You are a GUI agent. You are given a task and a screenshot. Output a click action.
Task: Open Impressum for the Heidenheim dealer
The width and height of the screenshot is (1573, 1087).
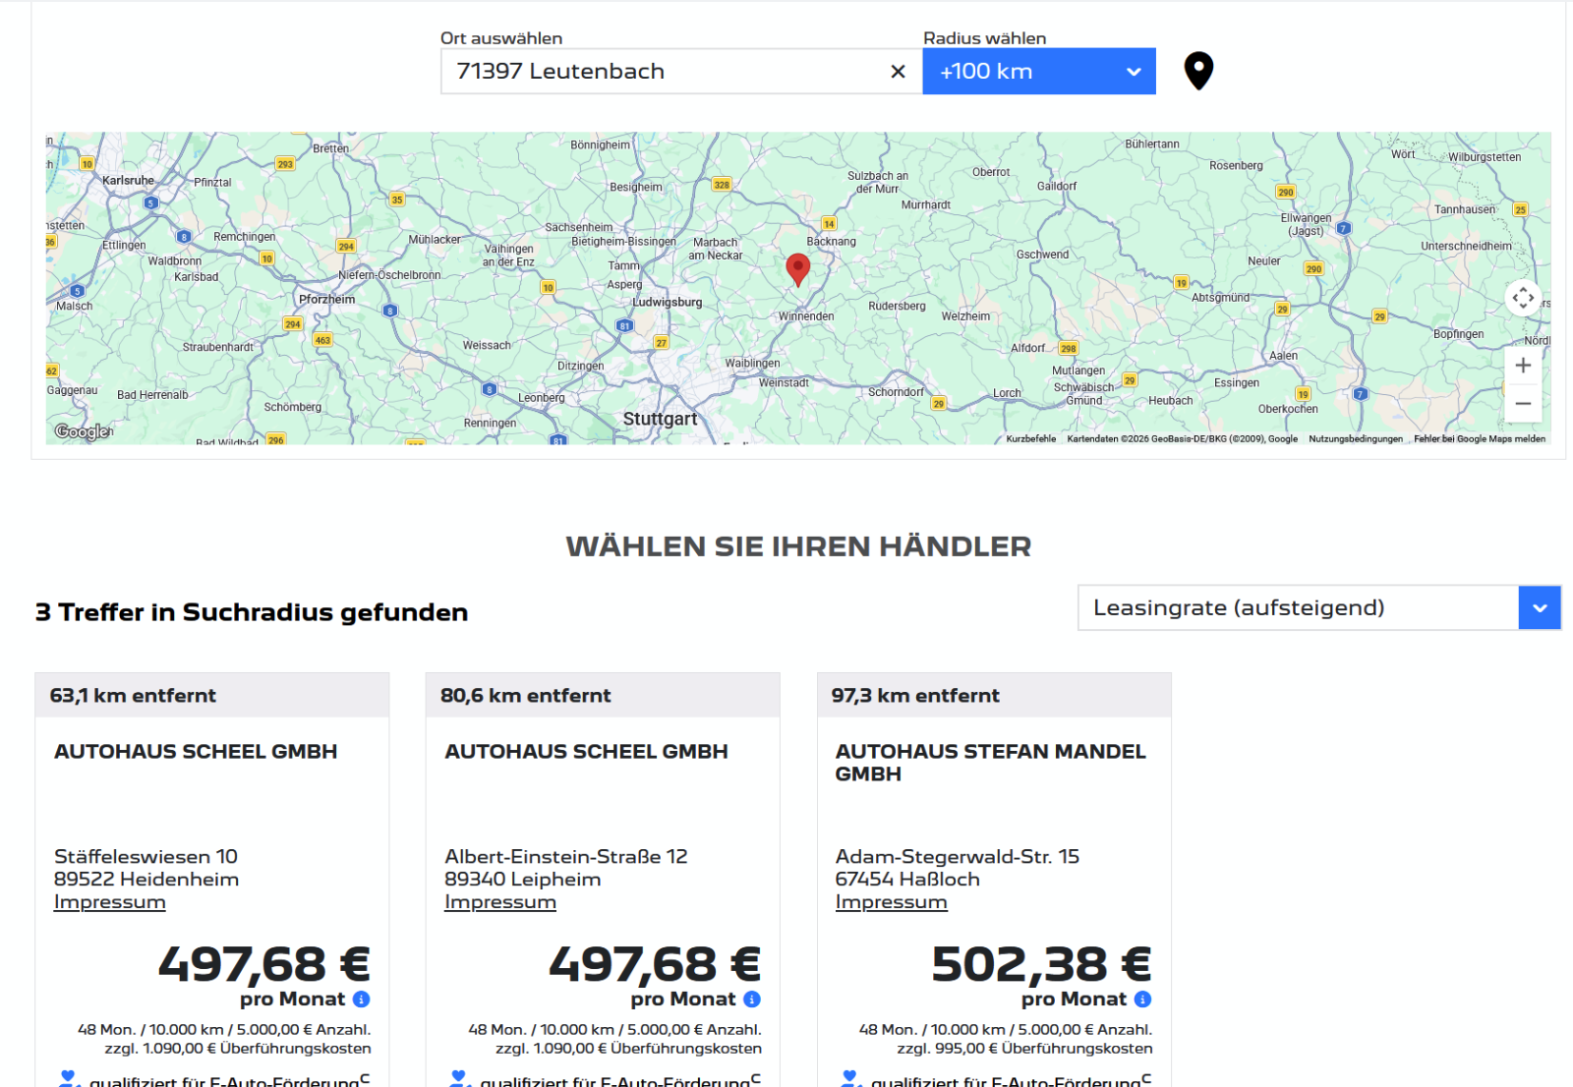110,902
